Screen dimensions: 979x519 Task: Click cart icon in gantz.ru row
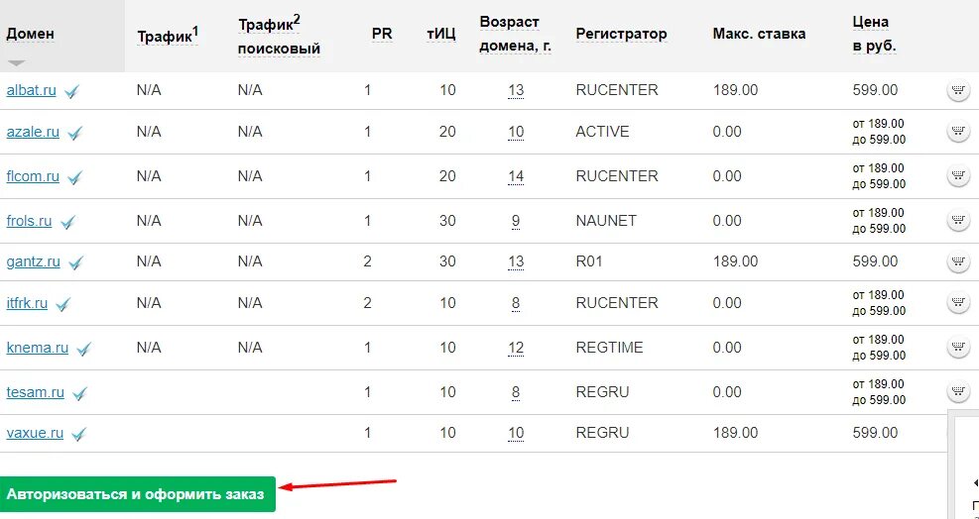pyautogui.click(x=958, y=261)
